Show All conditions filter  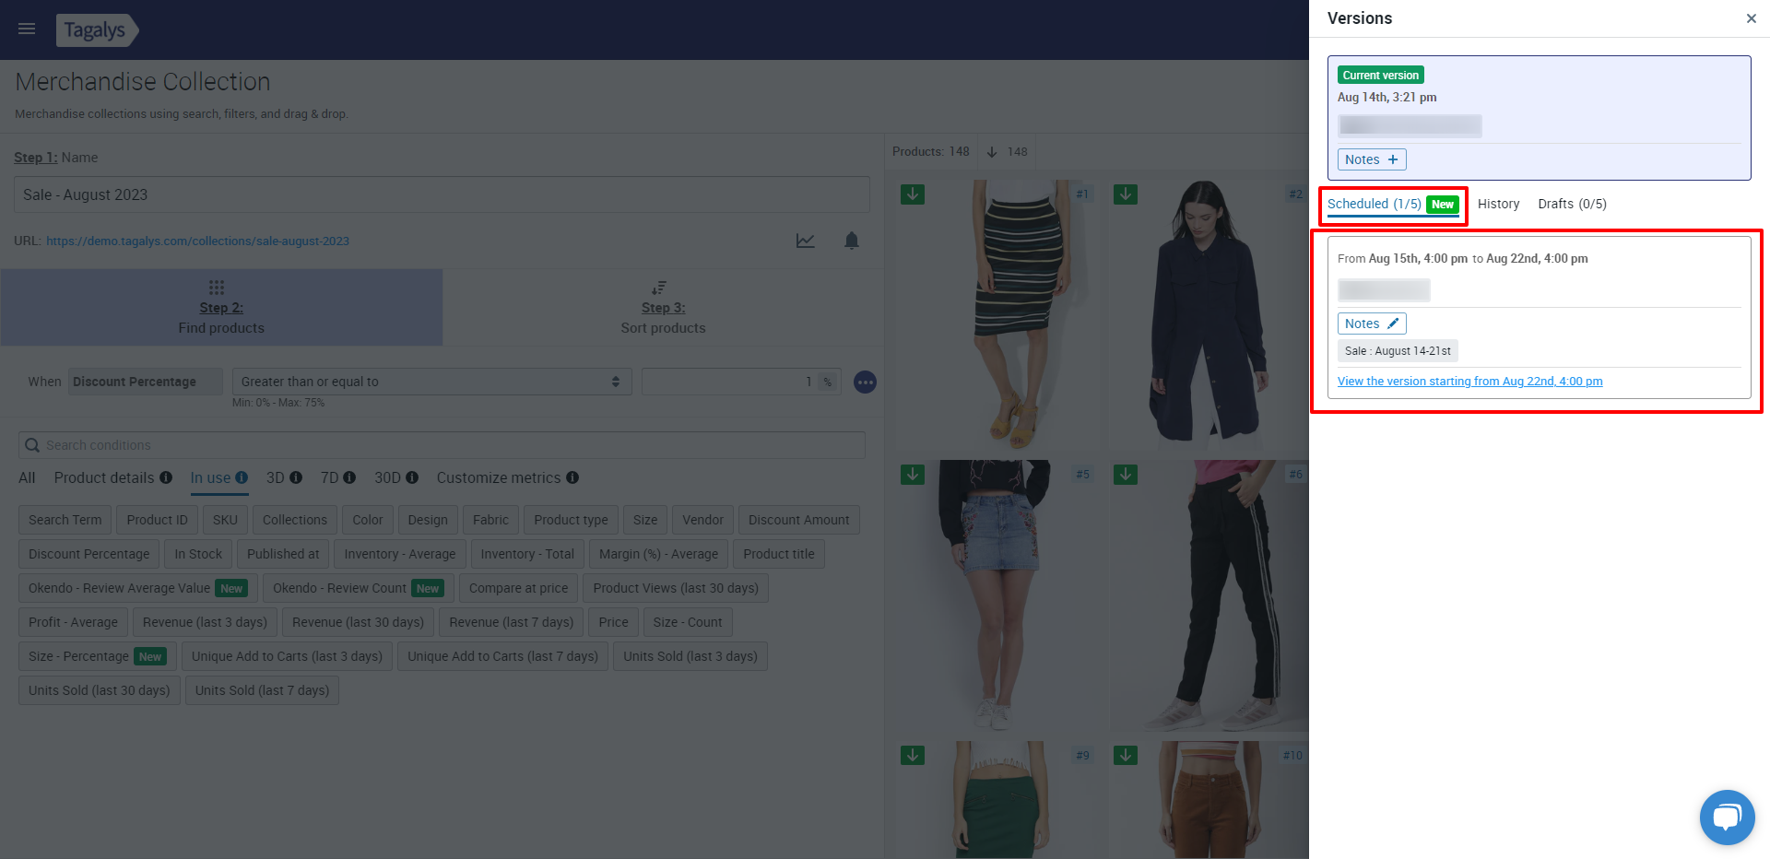click(27, 477)
